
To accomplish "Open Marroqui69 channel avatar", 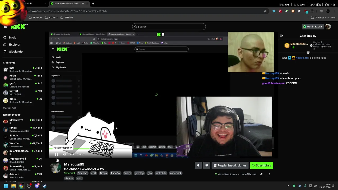I will (55, 168).
